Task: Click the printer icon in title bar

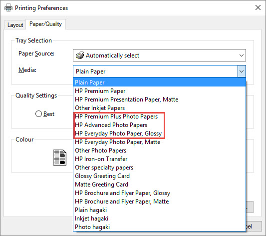Action: click(8, 8)
